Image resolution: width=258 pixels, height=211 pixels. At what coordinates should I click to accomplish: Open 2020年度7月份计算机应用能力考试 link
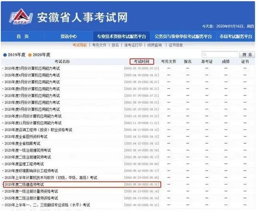click(x=32, y=96)
